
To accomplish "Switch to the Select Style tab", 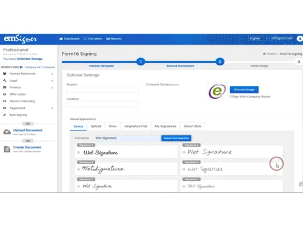I will coord(193,126).
